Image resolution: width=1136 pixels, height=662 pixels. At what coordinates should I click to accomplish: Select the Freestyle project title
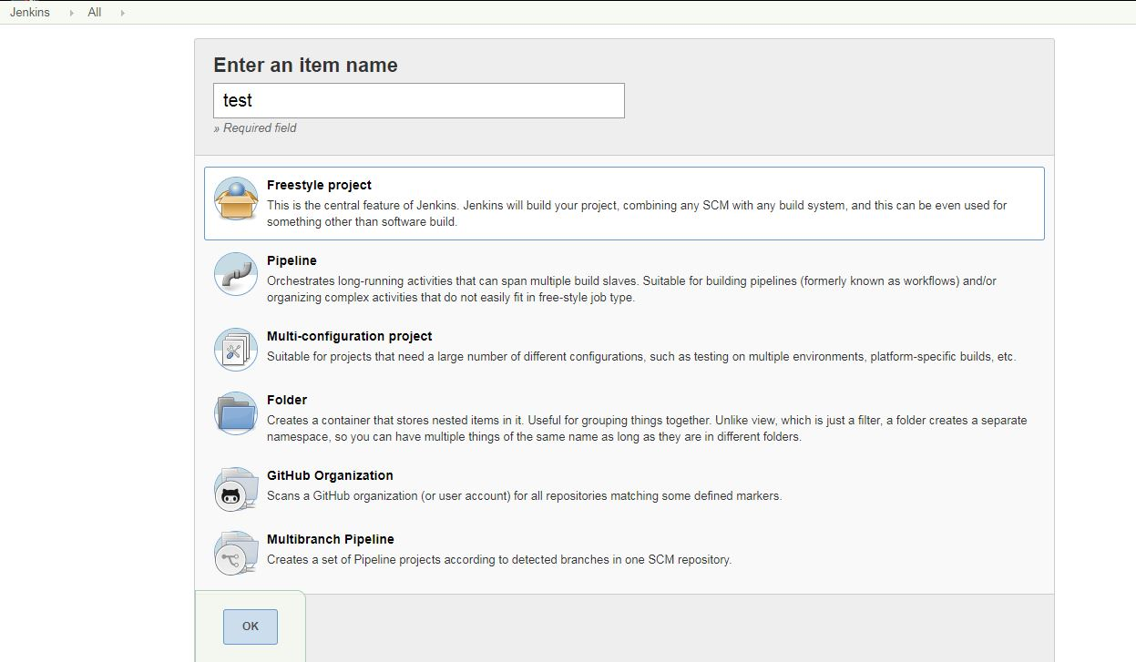pyautogui.click(x=319, y=185)
